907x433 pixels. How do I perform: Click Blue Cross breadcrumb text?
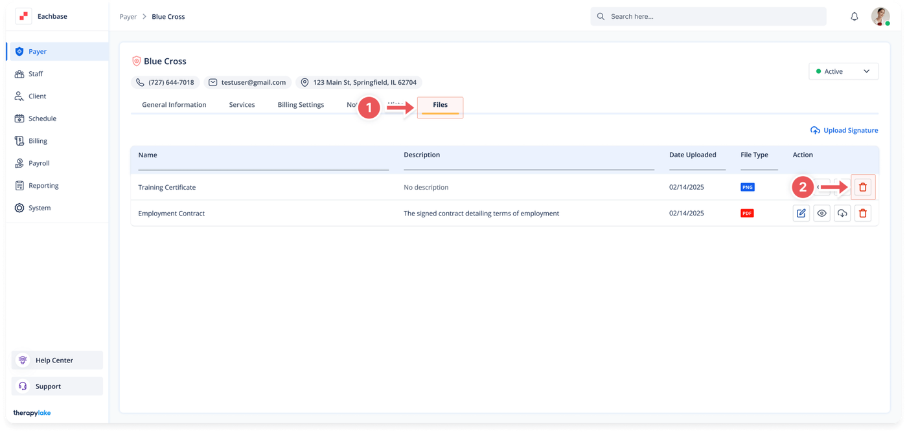pos(168,16)
